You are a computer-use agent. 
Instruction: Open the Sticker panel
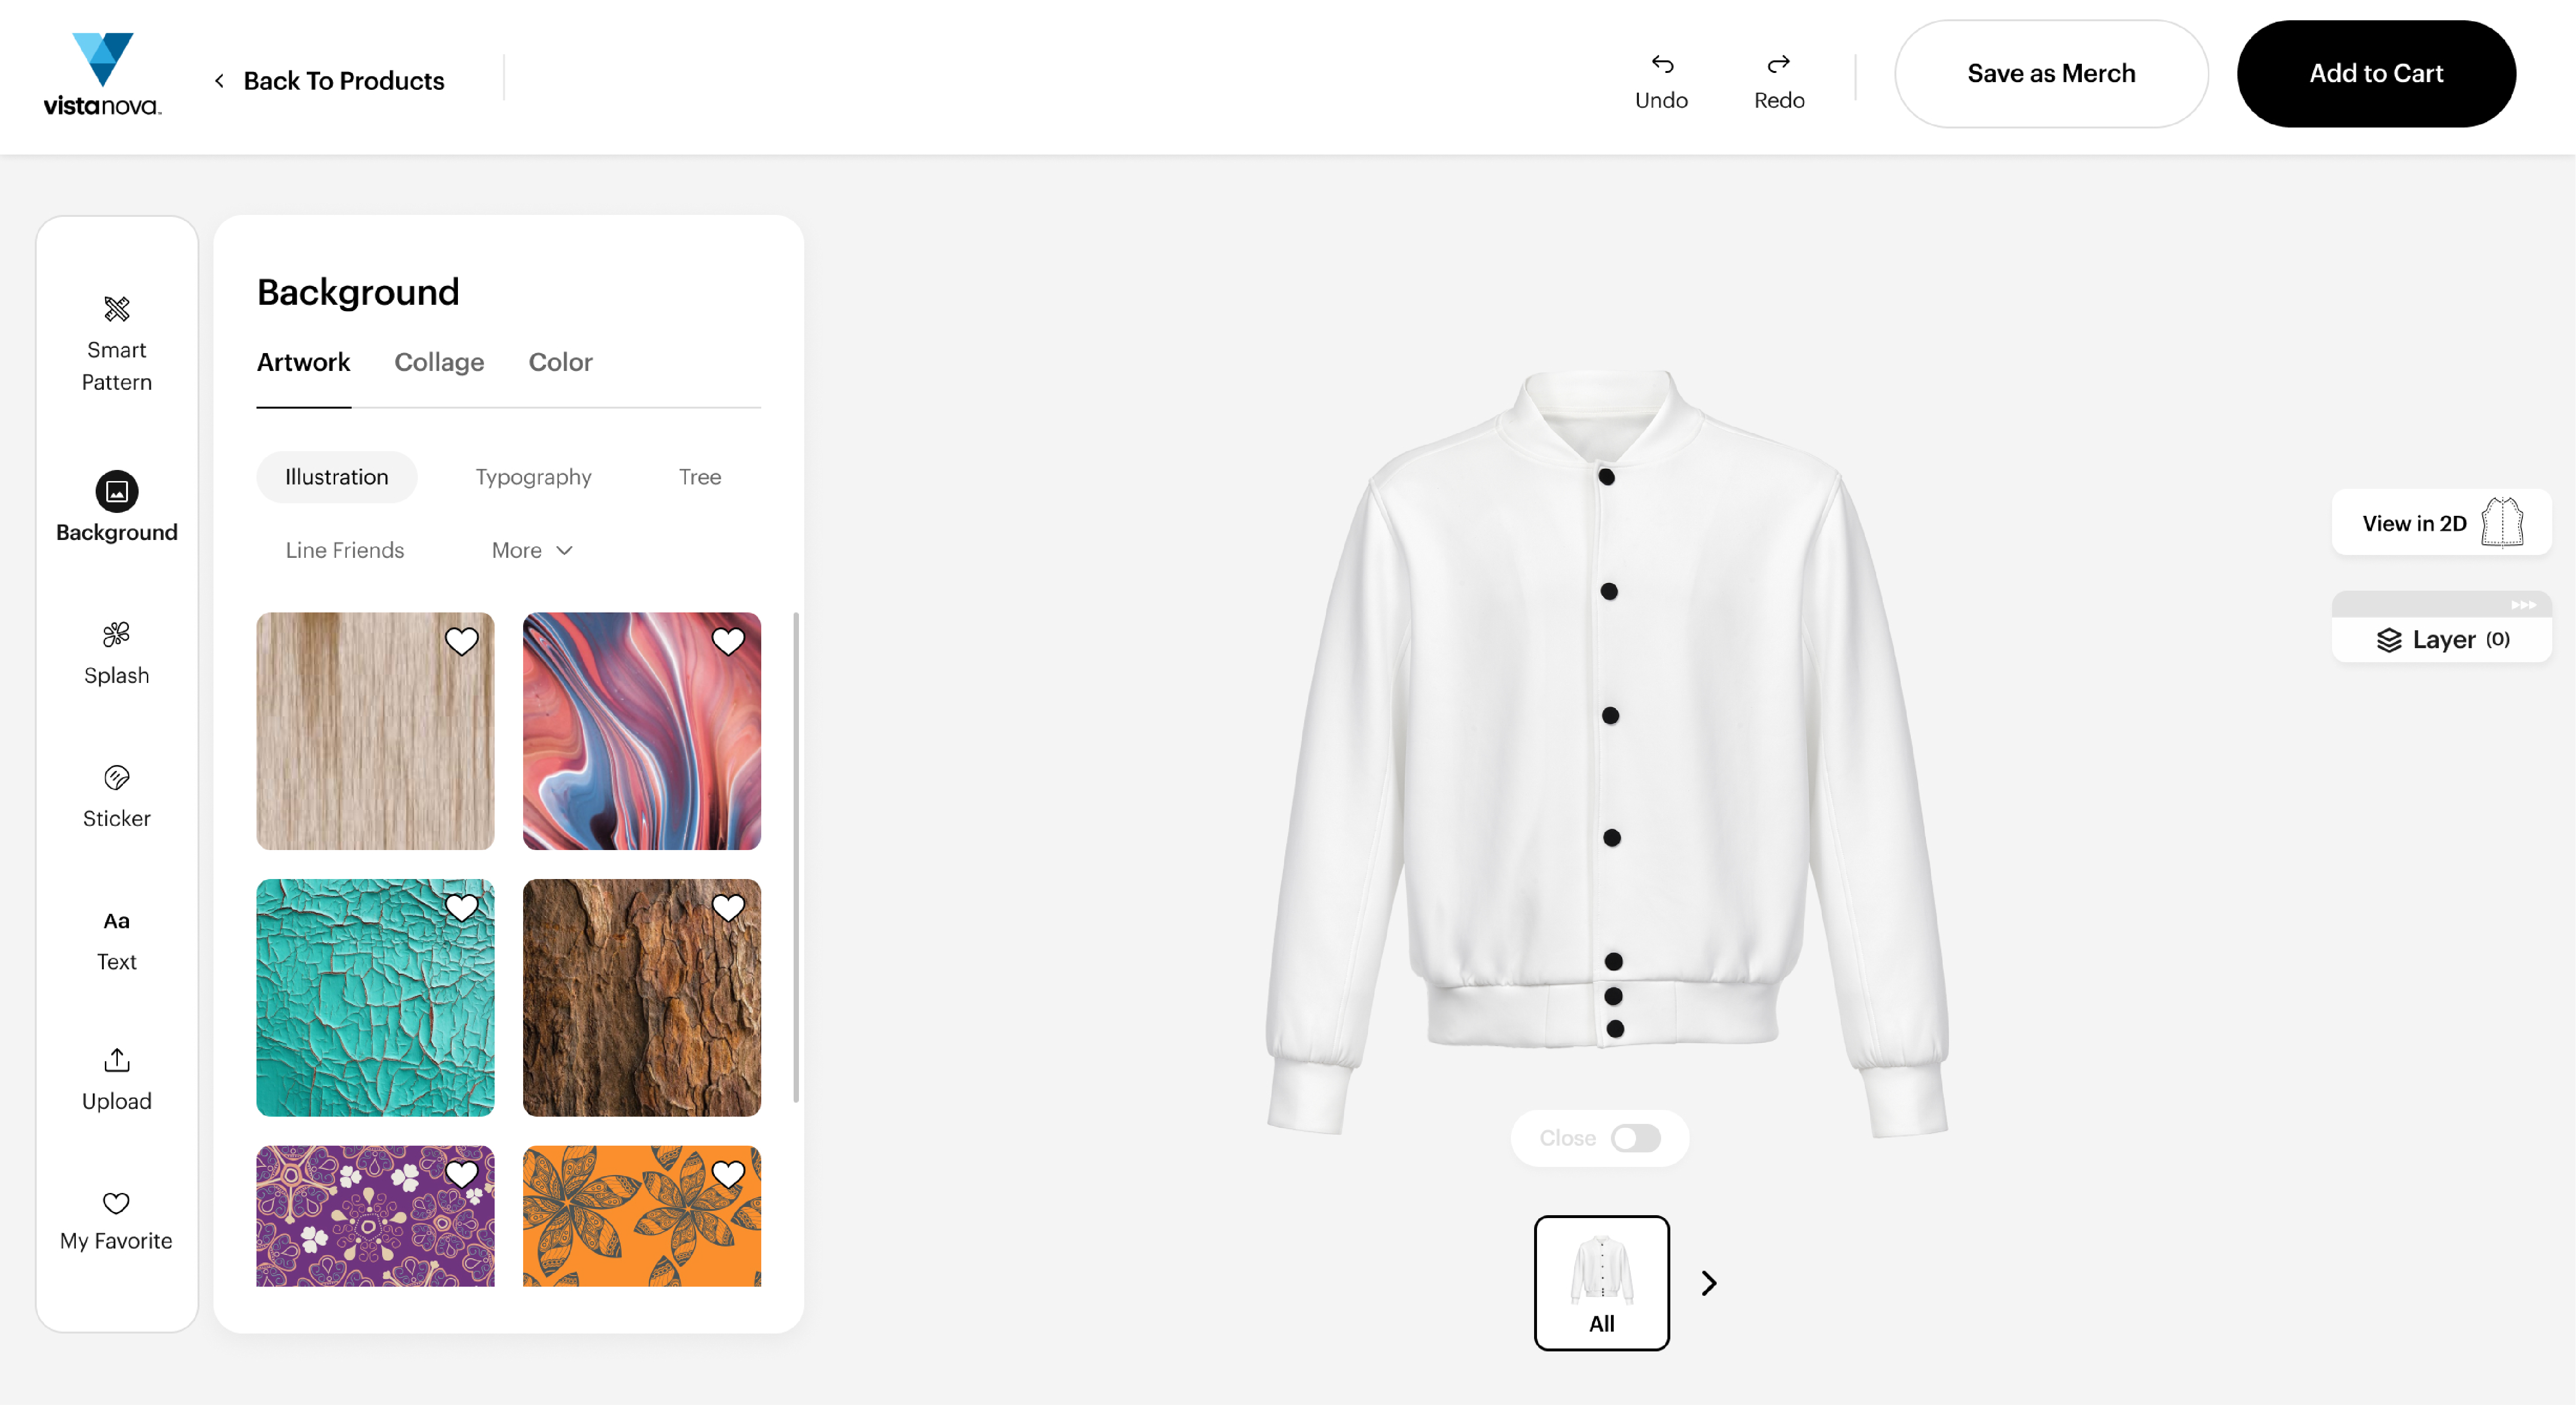(x=116, y=796)
